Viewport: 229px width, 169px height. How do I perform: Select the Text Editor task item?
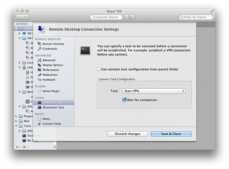pyautogui.click(x=28, y=136)
